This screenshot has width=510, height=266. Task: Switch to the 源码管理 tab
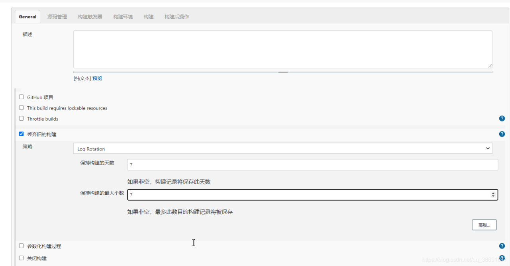[57, 17]
